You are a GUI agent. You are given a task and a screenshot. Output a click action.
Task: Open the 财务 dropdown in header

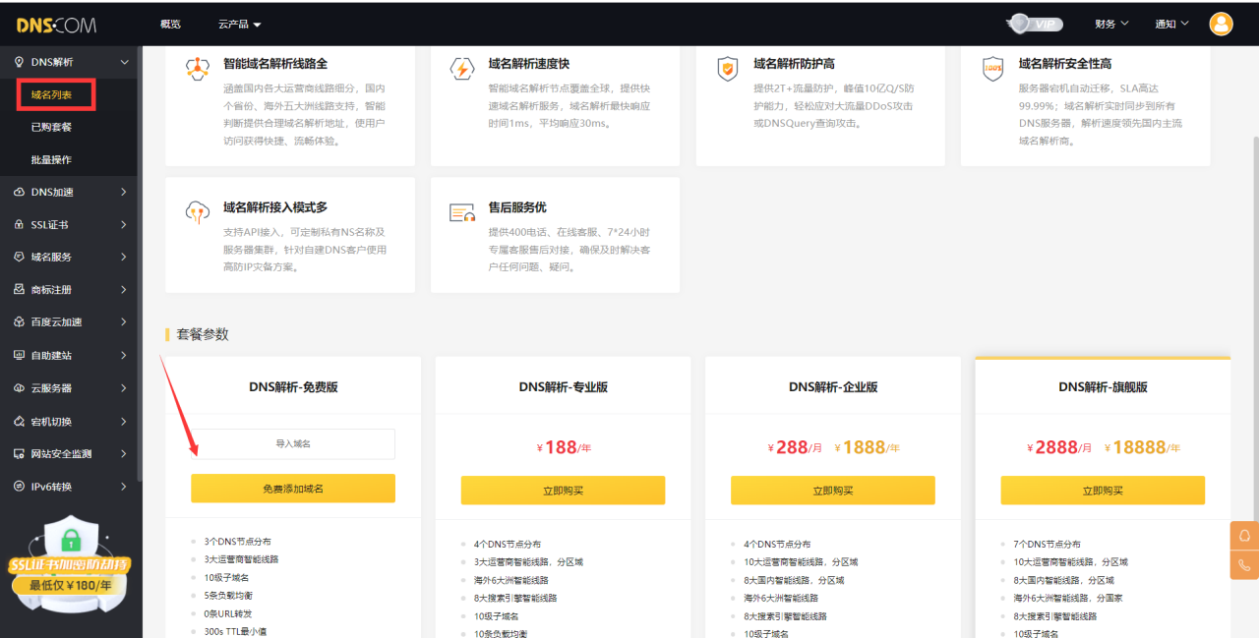(1111, 24)
